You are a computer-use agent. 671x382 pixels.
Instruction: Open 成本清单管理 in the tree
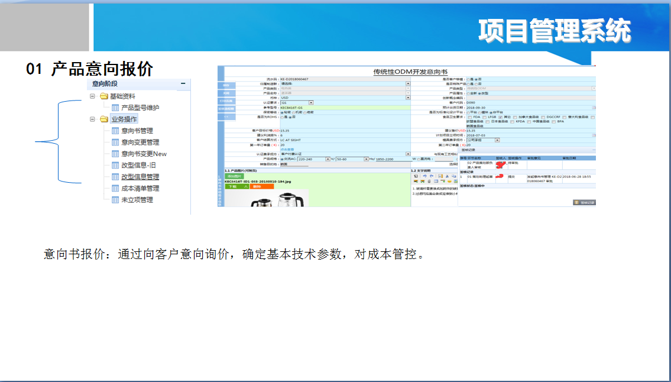tap(140, 189)
